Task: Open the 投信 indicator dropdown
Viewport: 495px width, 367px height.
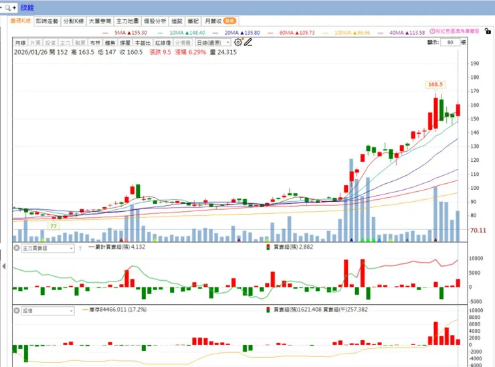Action: click(47, 311)
